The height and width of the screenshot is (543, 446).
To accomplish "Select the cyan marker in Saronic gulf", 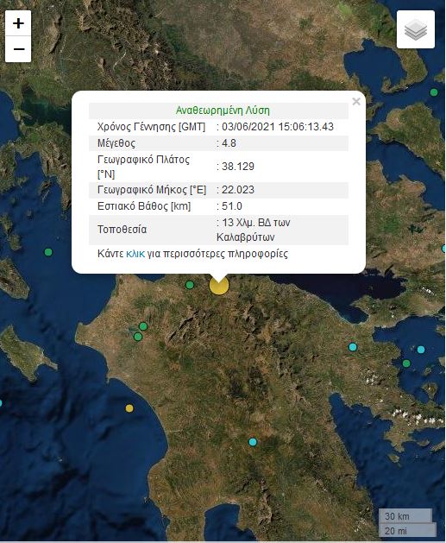I will [x=421, y=350].
